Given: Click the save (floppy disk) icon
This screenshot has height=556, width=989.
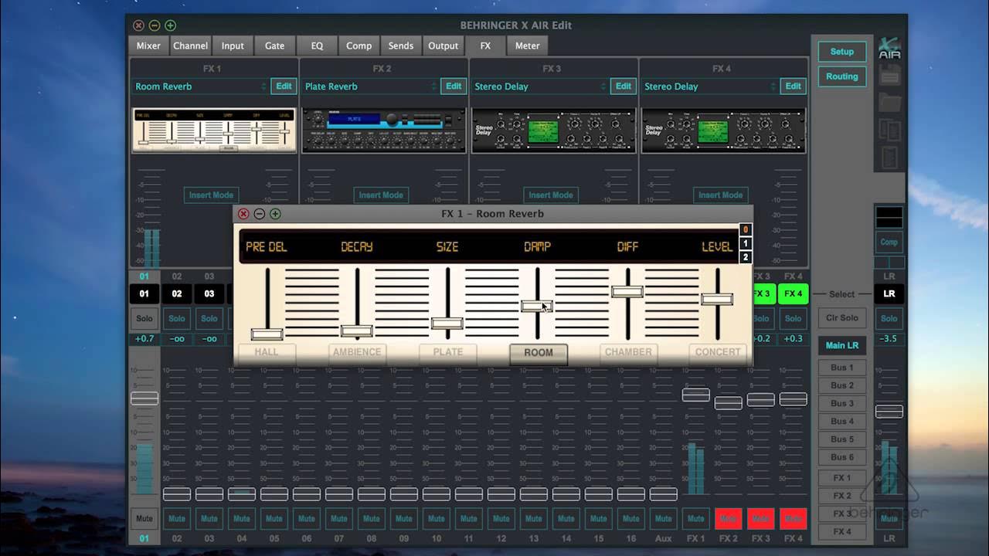Looking at the screenshot, I should coord(890,75).
